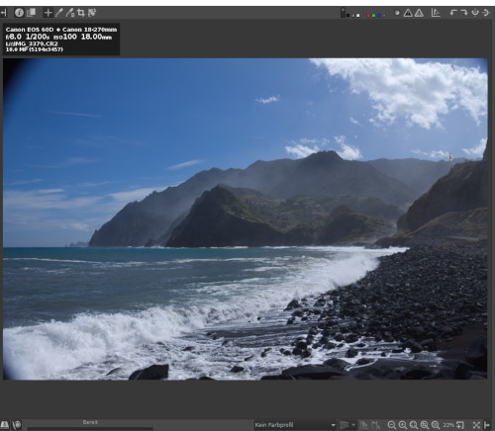The width and height of the screenshot is (495, 431).
Task: Open the histogram profile chart icon
Action: tap(436, 13)
